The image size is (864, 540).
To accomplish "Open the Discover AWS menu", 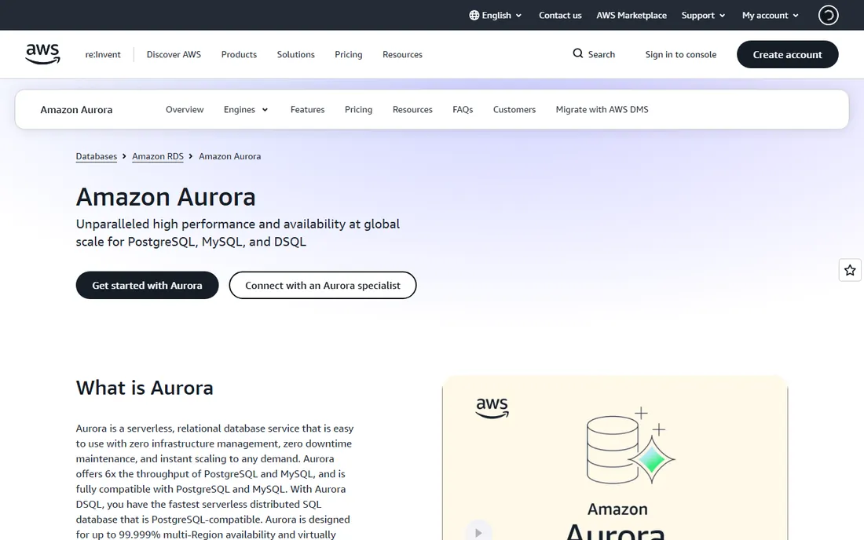I will tap(174, 54).
